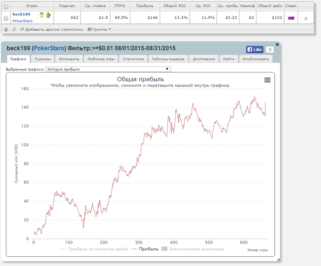This screenshot has height=266, width=321.
Task: Open the История прибыли graph selector
Action: tap(108, 69)
